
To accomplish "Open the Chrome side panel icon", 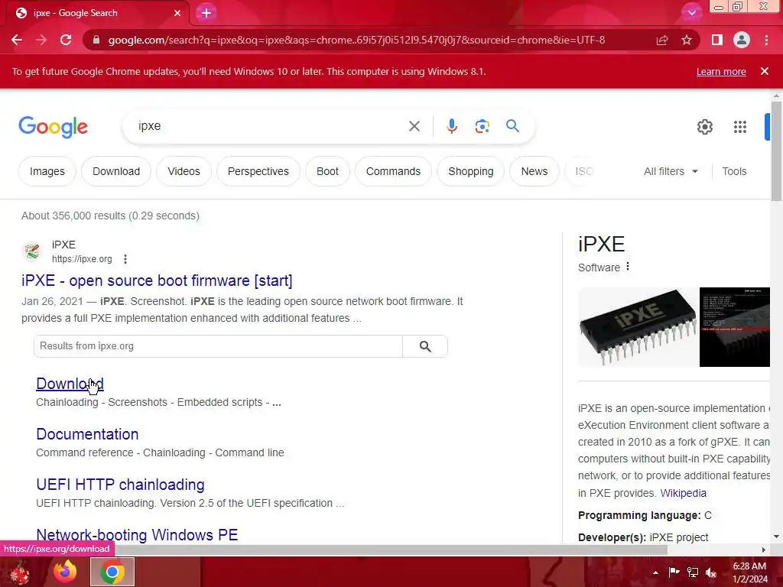I will [x=717, y=40].
